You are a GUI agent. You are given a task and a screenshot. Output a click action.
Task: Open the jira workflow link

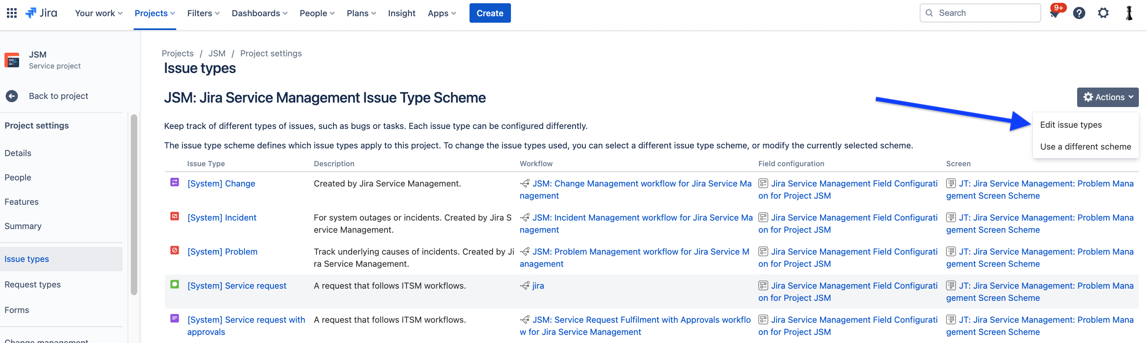[538, 286]
